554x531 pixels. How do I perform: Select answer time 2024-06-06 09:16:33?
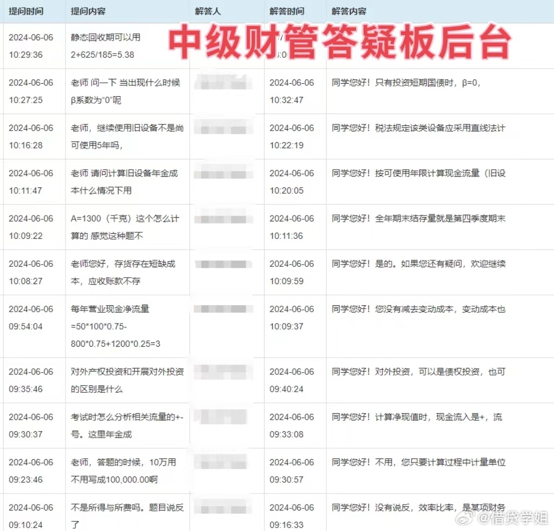click(x=292, y=516)
